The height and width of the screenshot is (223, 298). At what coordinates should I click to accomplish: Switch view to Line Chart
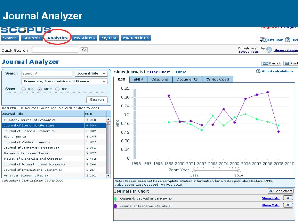click(x=160, y=72)
